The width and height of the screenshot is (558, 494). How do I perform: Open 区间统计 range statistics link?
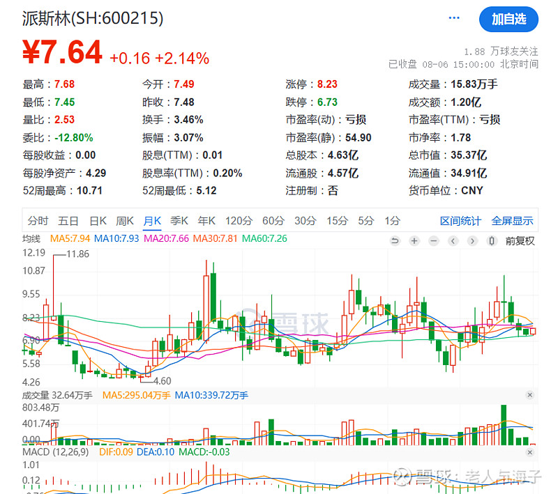(x=460, y=221)
